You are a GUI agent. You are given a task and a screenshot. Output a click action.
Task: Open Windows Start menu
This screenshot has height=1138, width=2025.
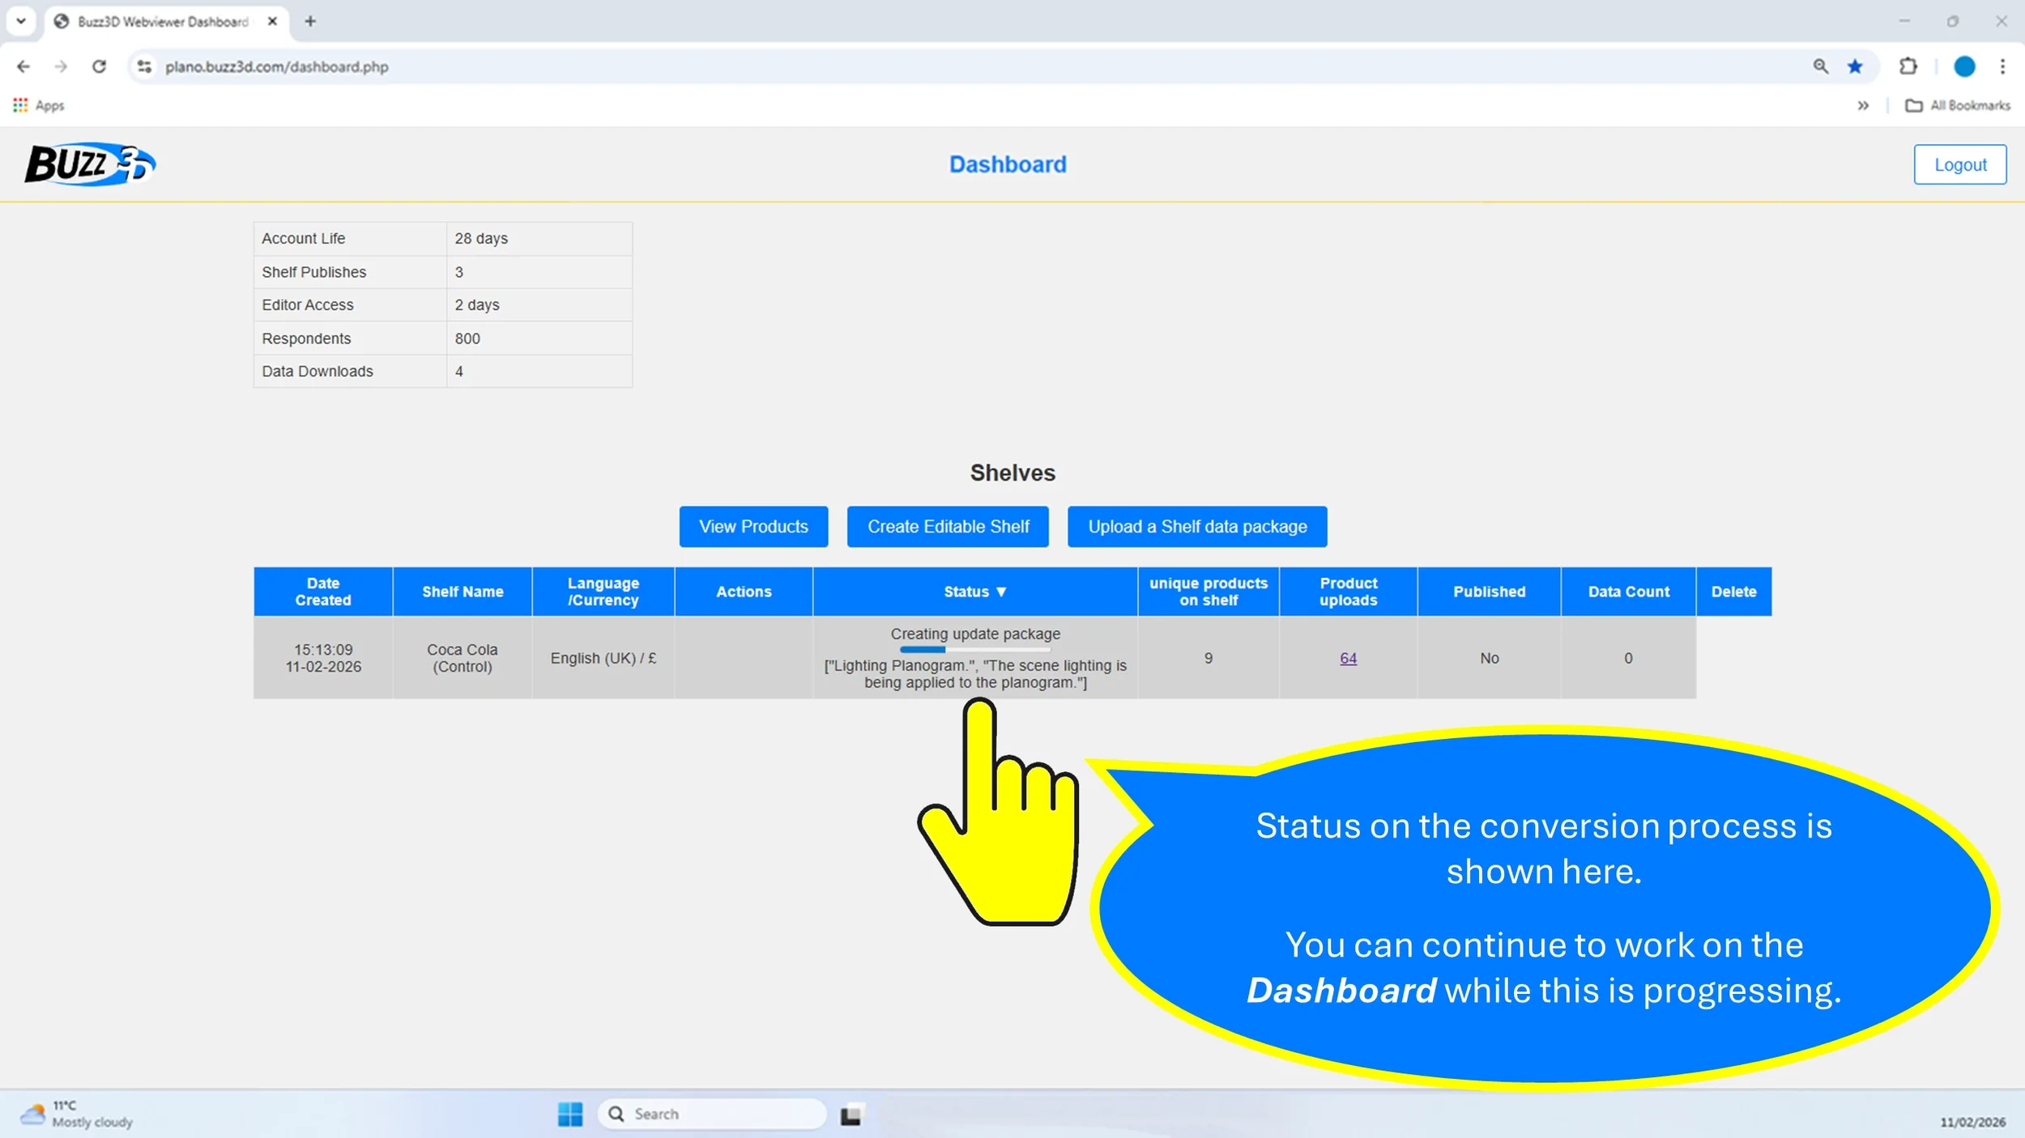(x=569, y=1114)
